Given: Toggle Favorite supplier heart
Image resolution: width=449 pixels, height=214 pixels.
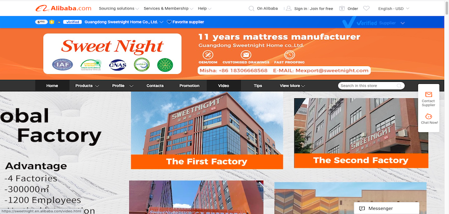Looking at the screenshot, I should (169, 22).
